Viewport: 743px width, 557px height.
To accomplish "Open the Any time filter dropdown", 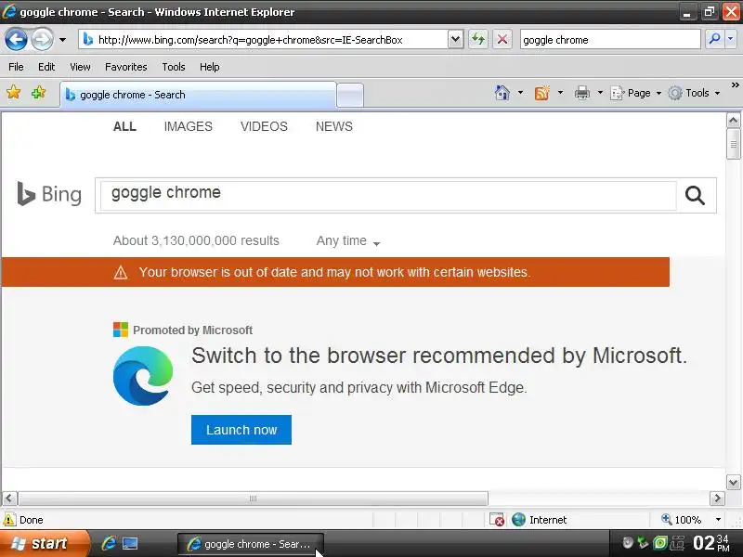I will (x=348, y=241).
